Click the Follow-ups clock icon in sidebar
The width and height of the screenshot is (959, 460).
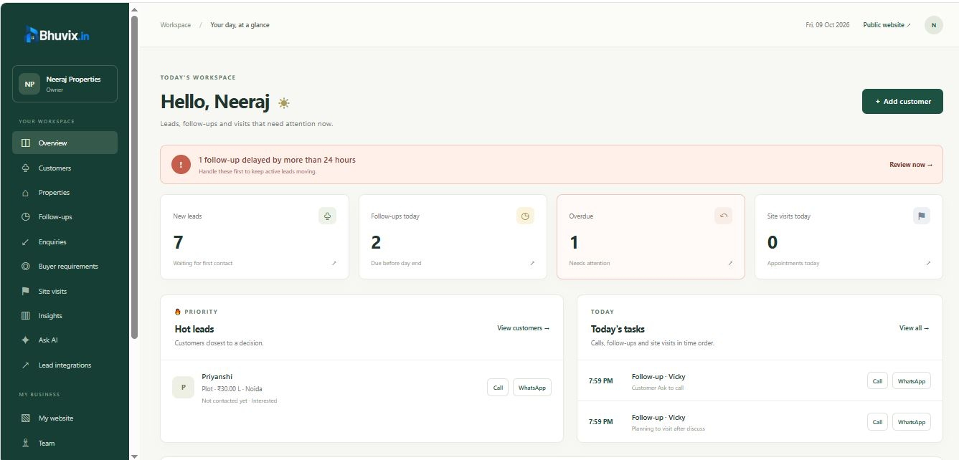click(26, 217)
